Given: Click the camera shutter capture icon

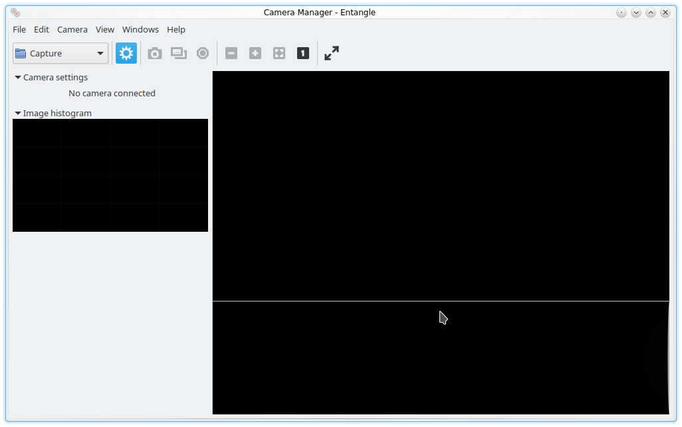Looking at the screenshot, I should [x=155, y=53].
